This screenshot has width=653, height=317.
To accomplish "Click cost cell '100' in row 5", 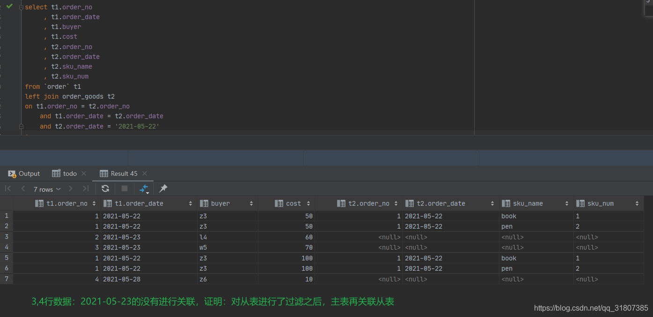I will coord(286,258).
